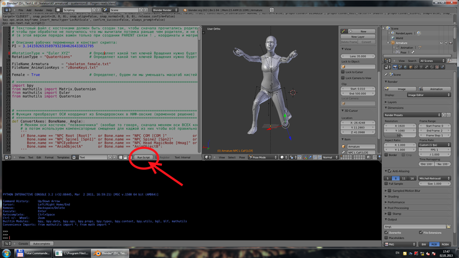Disable the Overwrite checkbox
Screen dimensions: 459x258
click(x=386, y=233)
